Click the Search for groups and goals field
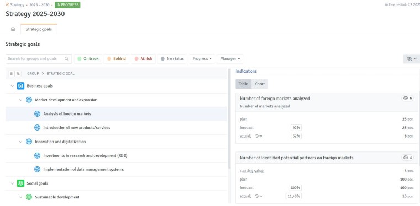This screenshot has width=420, height=206. (39, 59)
